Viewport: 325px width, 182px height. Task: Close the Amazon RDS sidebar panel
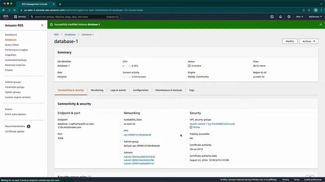tap(42, 25)
